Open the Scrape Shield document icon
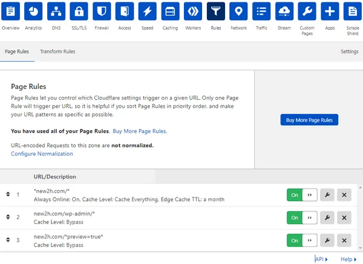 [x=353, y=11]
